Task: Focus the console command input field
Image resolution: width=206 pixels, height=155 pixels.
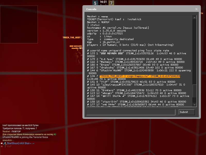Action: 131,112
